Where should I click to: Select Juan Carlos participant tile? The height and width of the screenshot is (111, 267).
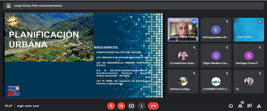(249, 30)
